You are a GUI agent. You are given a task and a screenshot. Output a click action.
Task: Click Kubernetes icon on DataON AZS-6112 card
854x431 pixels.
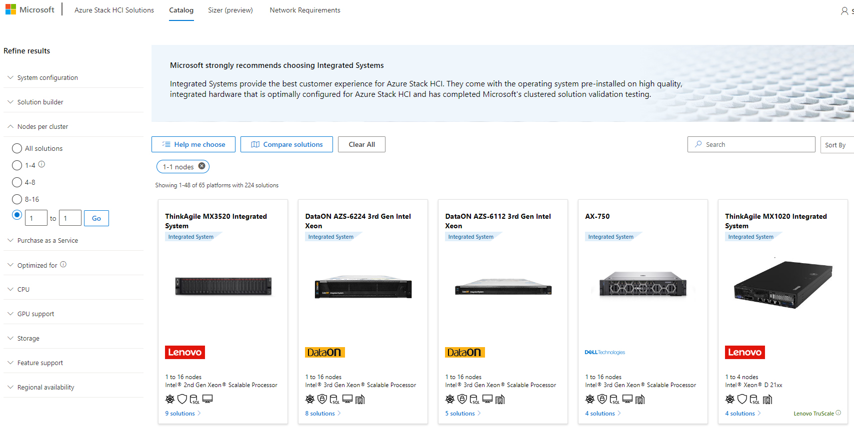pyautogui.click(x=450, y=399)
